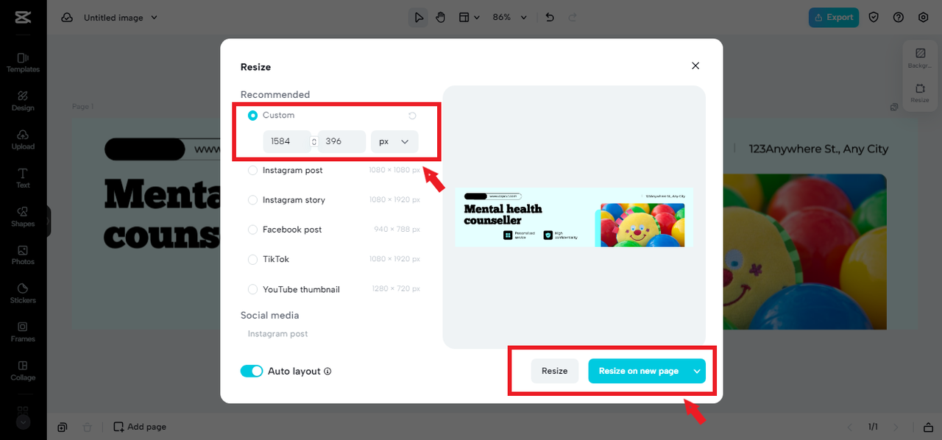This screenshot has width=942, height=440.
Task: Open the Collage sidebar panel
Action: (x=23, y=370)
